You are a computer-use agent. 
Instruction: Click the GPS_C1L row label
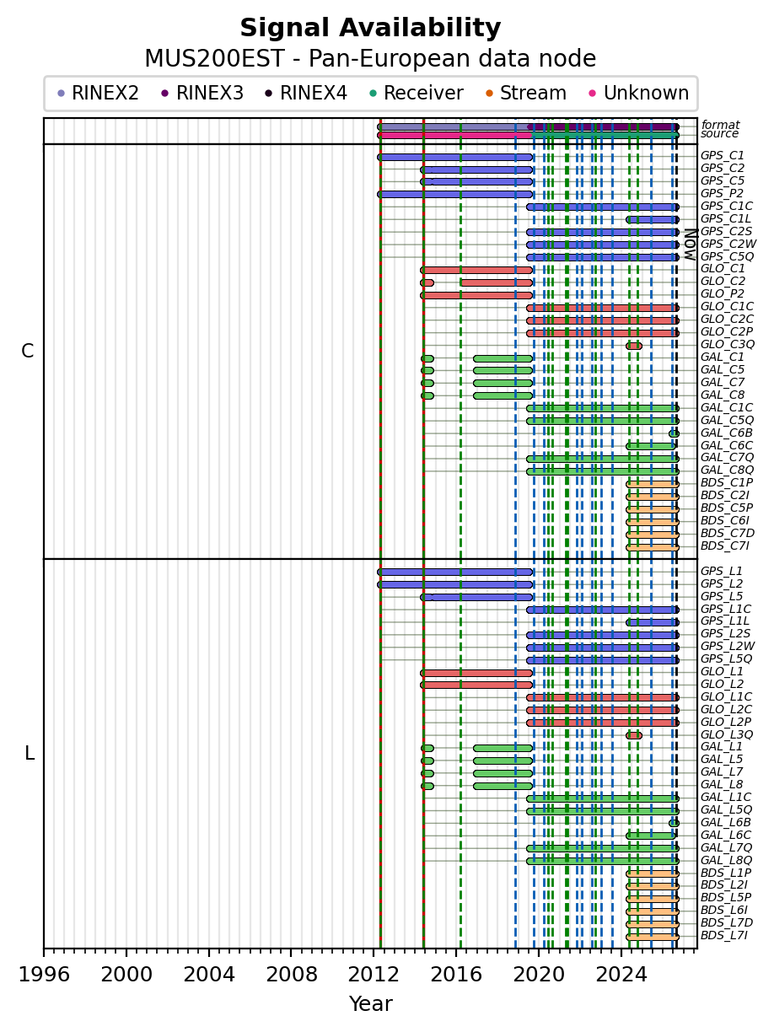pos(726,219)
